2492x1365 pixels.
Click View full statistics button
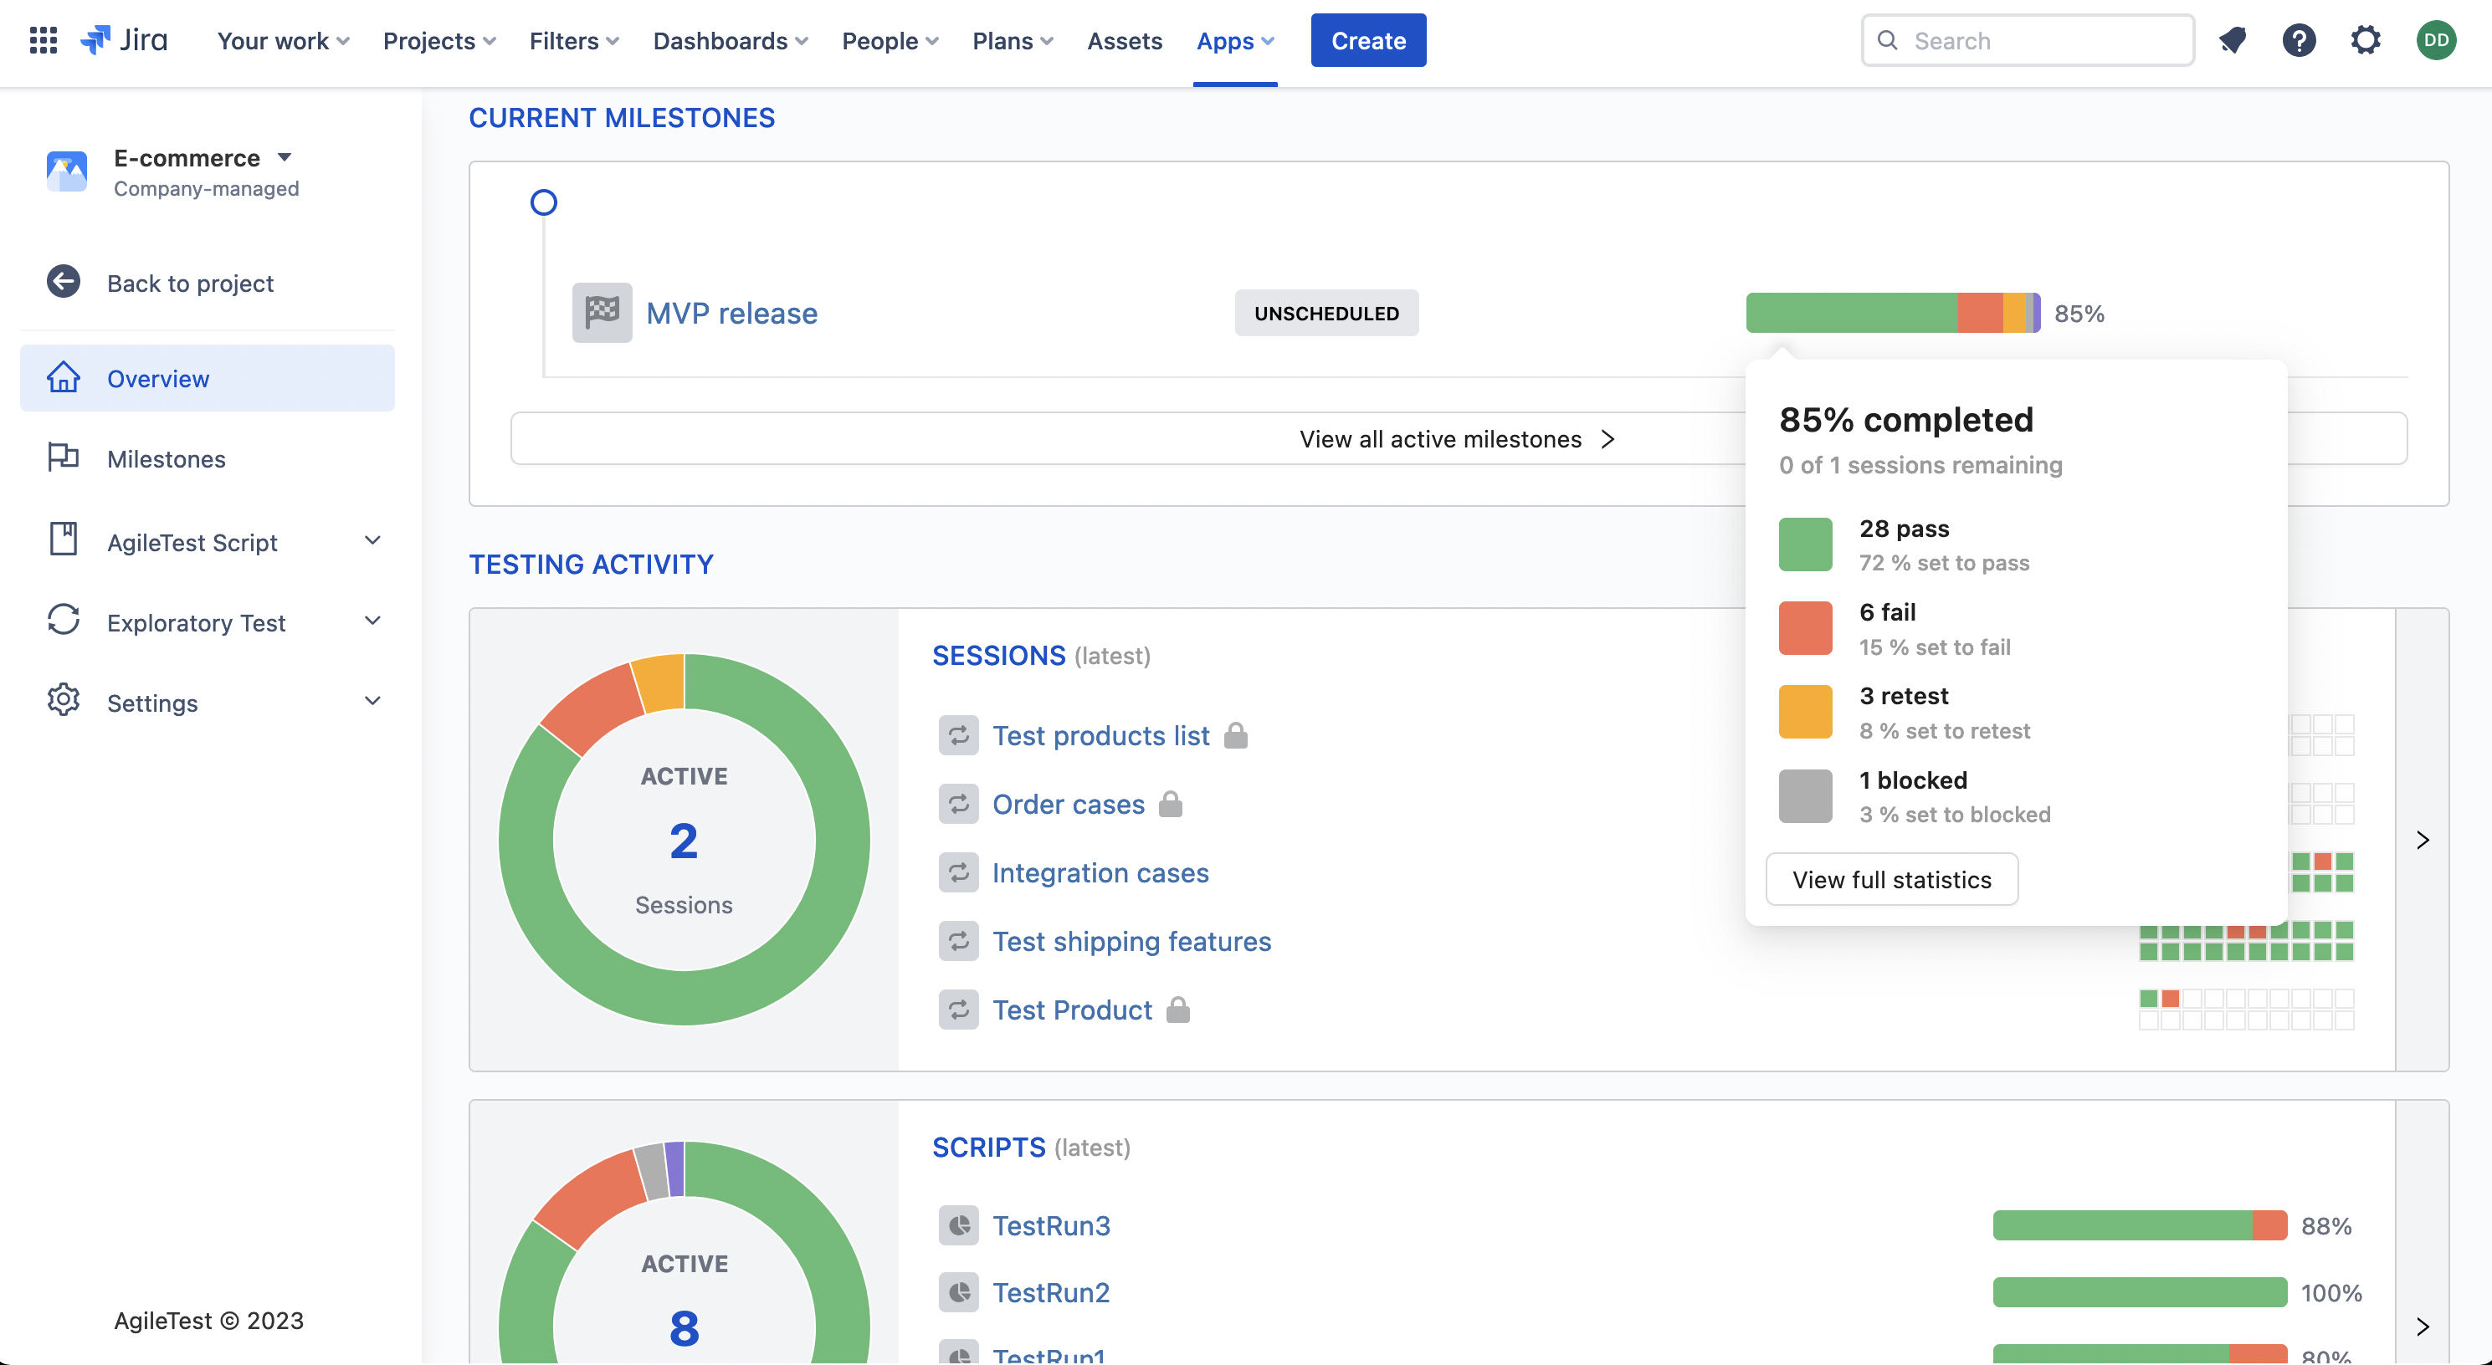(1891, 879)
